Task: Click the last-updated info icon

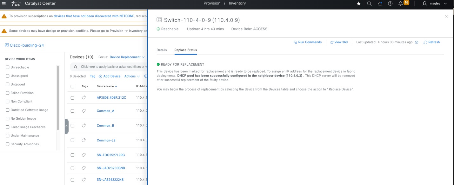Action: (x=417, y=42)
